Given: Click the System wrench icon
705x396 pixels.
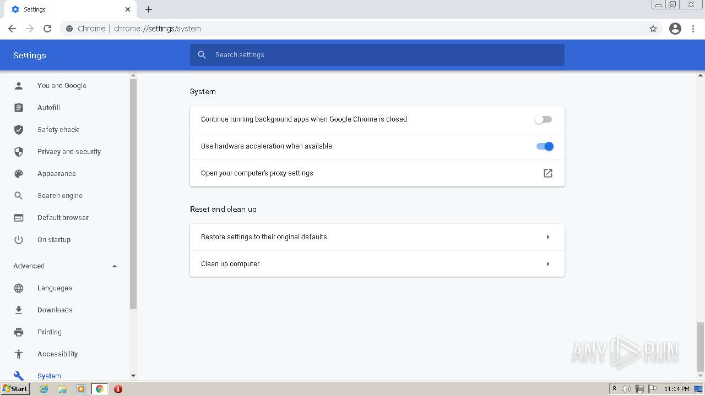Looking at the screenshot, I should 19,376.
